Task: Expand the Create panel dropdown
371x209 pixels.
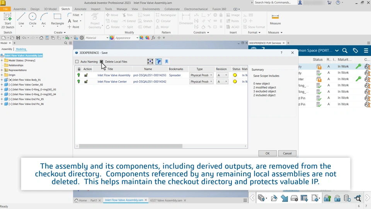Action: (60, 33)
